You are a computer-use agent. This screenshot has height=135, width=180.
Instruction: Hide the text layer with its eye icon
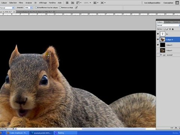[158, 34]
